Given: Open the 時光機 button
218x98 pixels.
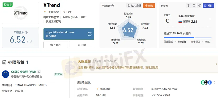Looking at the screenshot, I should pyautogui.click(x=82, y=45).
